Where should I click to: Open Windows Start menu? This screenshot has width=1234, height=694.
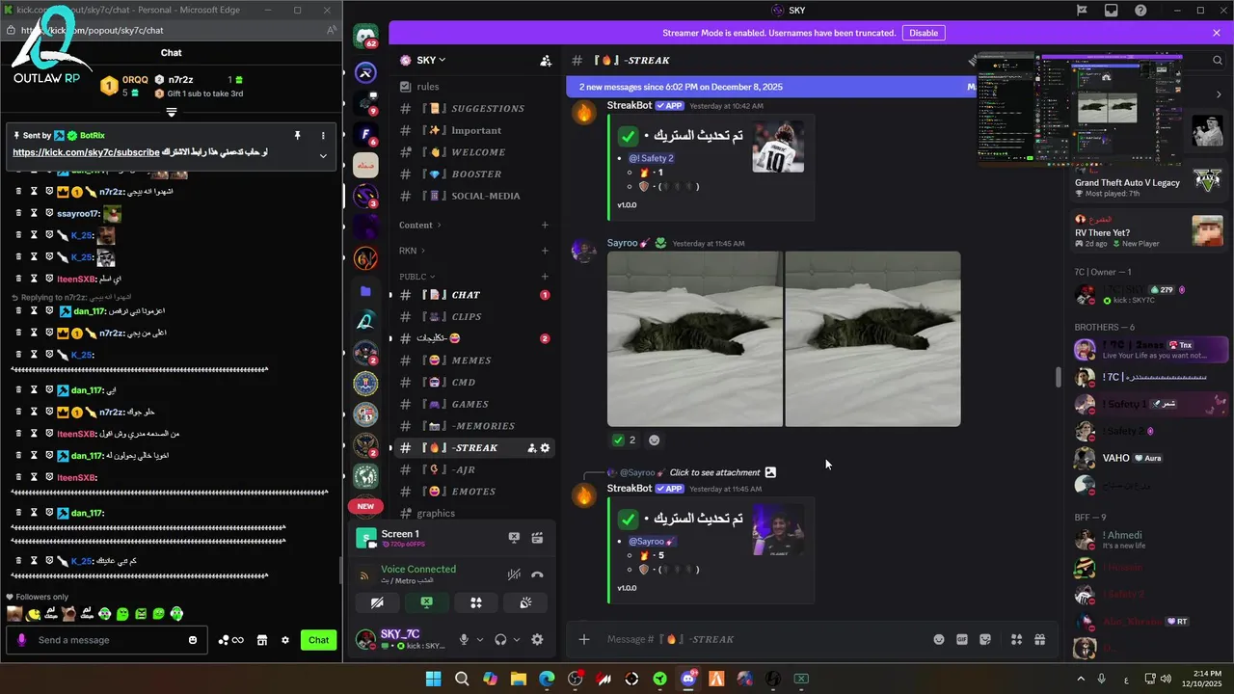(433, 679)
